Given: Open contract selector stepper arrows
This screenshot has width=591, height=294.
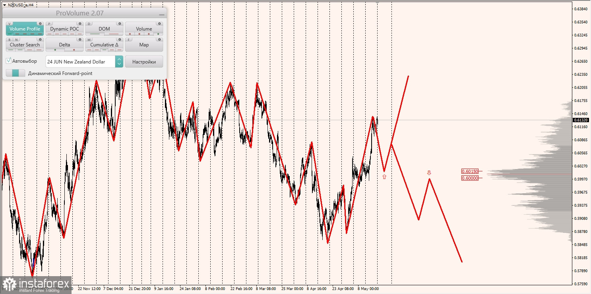Looking at the screenshot, I should click(119, 61).
